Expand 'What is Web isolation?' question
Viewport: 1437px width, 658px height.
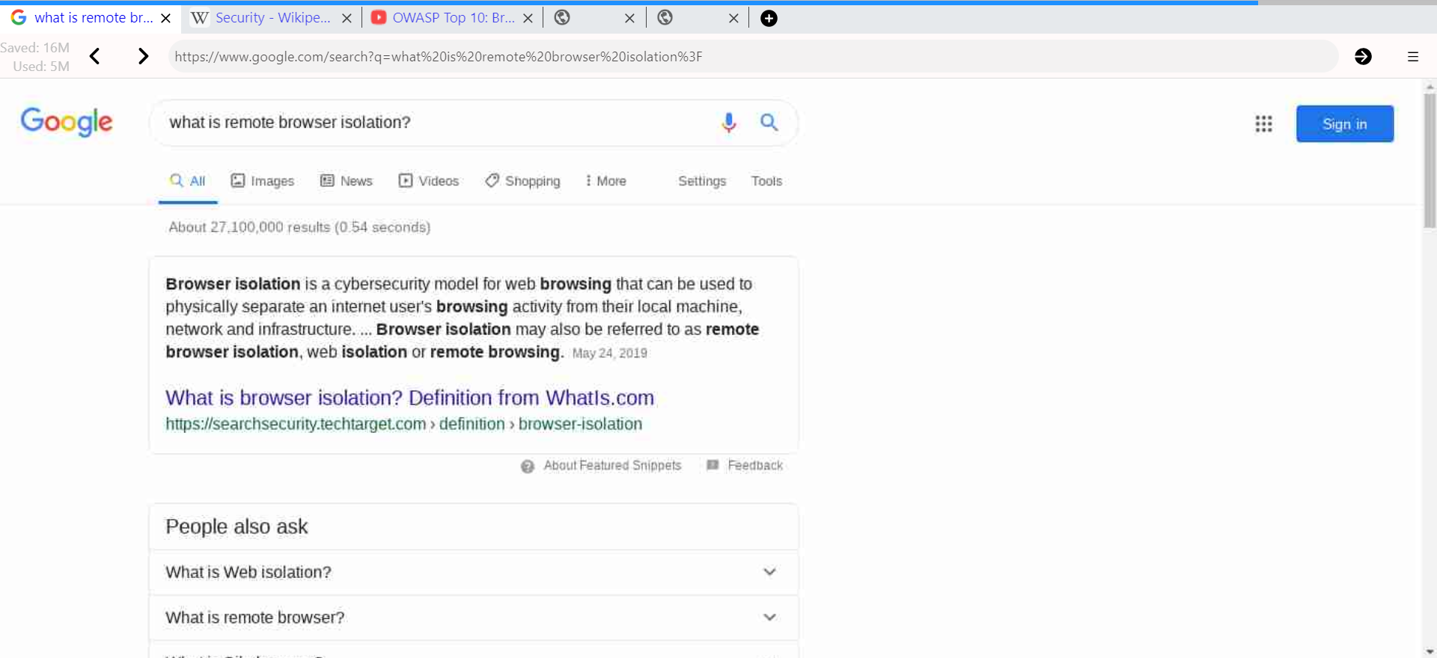point(474,572)
